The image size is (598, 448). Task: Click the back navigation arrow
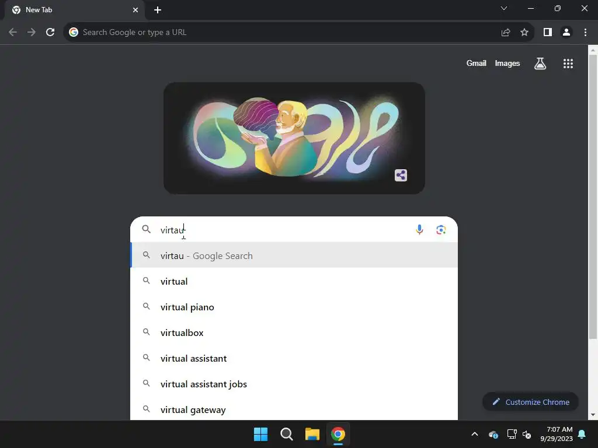click(13, 33)
